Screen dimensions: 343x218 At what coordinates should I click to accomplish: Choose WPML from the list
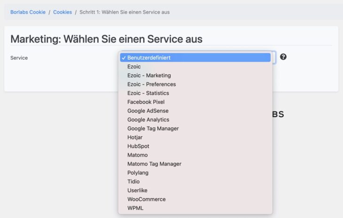coord(195,208)
